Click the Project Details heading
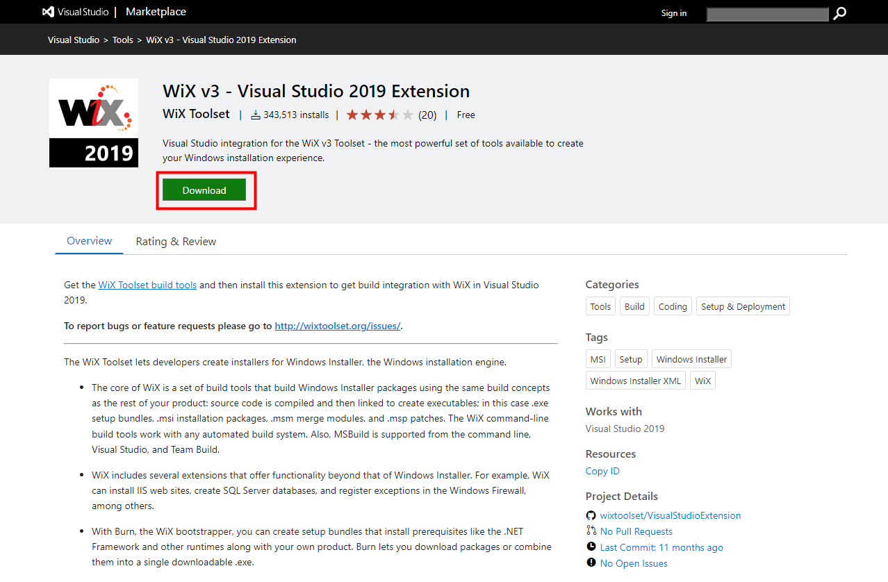Screen dimensions: 888x582 click(x=622, y=497)
